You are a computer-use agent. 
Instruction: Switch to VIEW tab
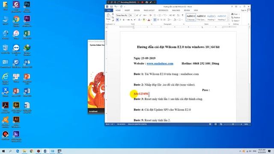[196, 10]
